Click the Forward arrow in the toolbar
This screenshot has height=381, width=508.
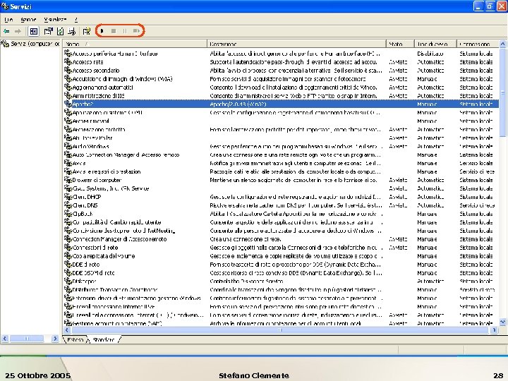coord(18,31)
